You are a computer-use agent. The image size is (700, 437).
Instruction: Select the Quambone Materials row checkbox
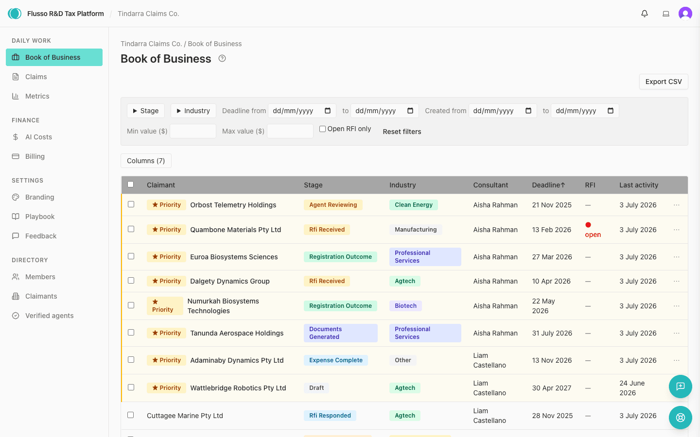[x=131, y=229]
